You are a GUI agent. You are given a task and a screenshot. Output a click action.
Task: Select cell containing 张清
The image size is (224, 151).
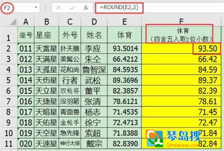[x=94, y=101]
